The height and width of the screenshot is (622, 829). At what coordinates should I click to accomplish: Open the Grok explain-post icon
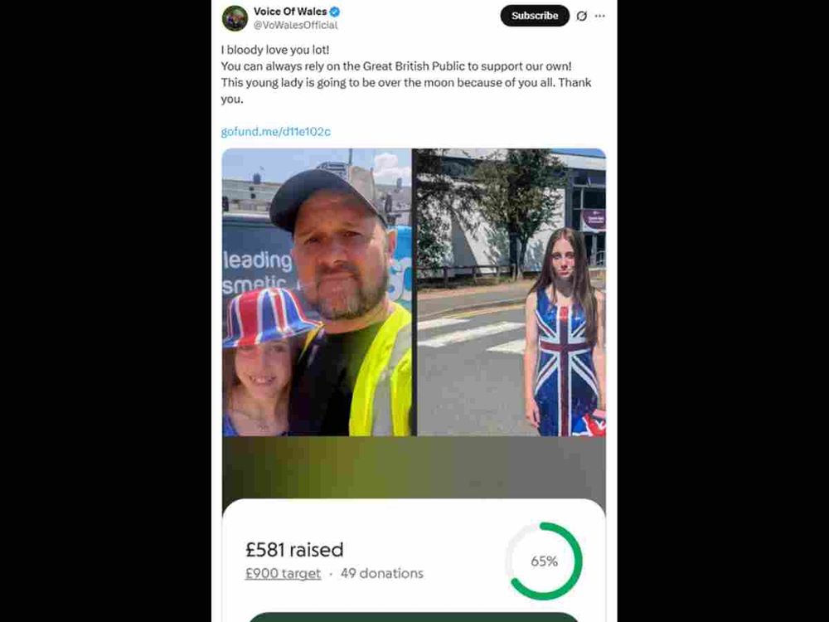click(x=582, y=16)
